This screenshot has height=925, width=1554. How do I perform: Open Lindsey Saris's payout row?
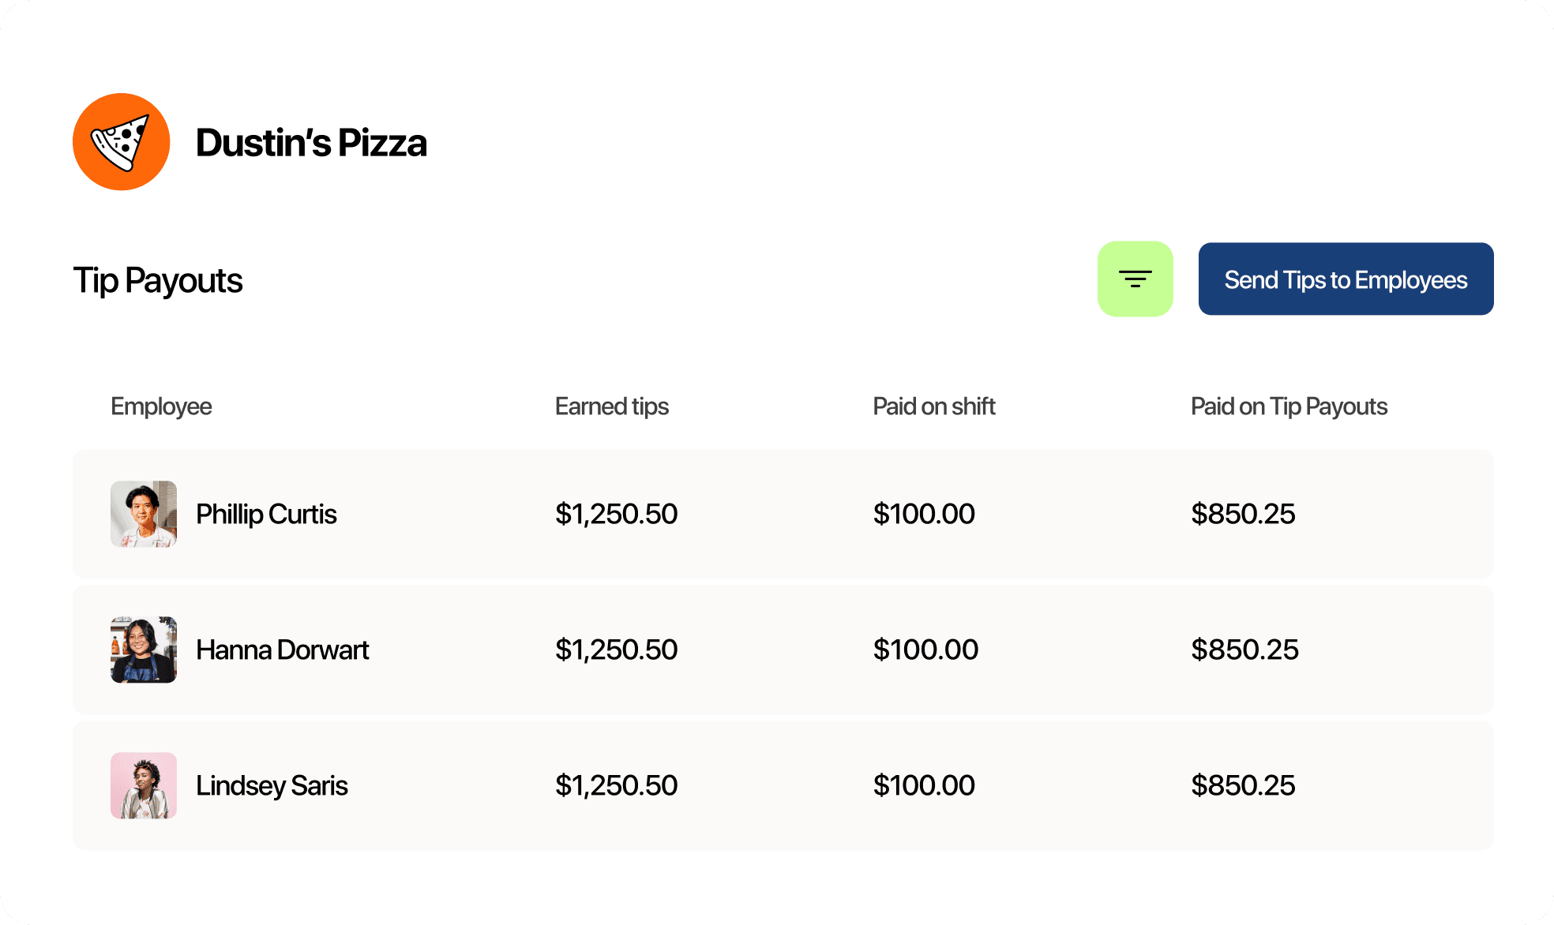point(777,785)
